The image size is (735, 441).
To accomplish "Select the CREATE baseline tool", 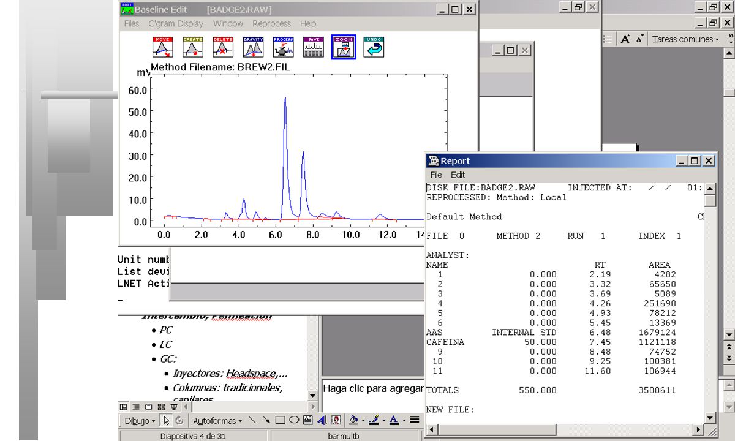I will pos(193,47).
